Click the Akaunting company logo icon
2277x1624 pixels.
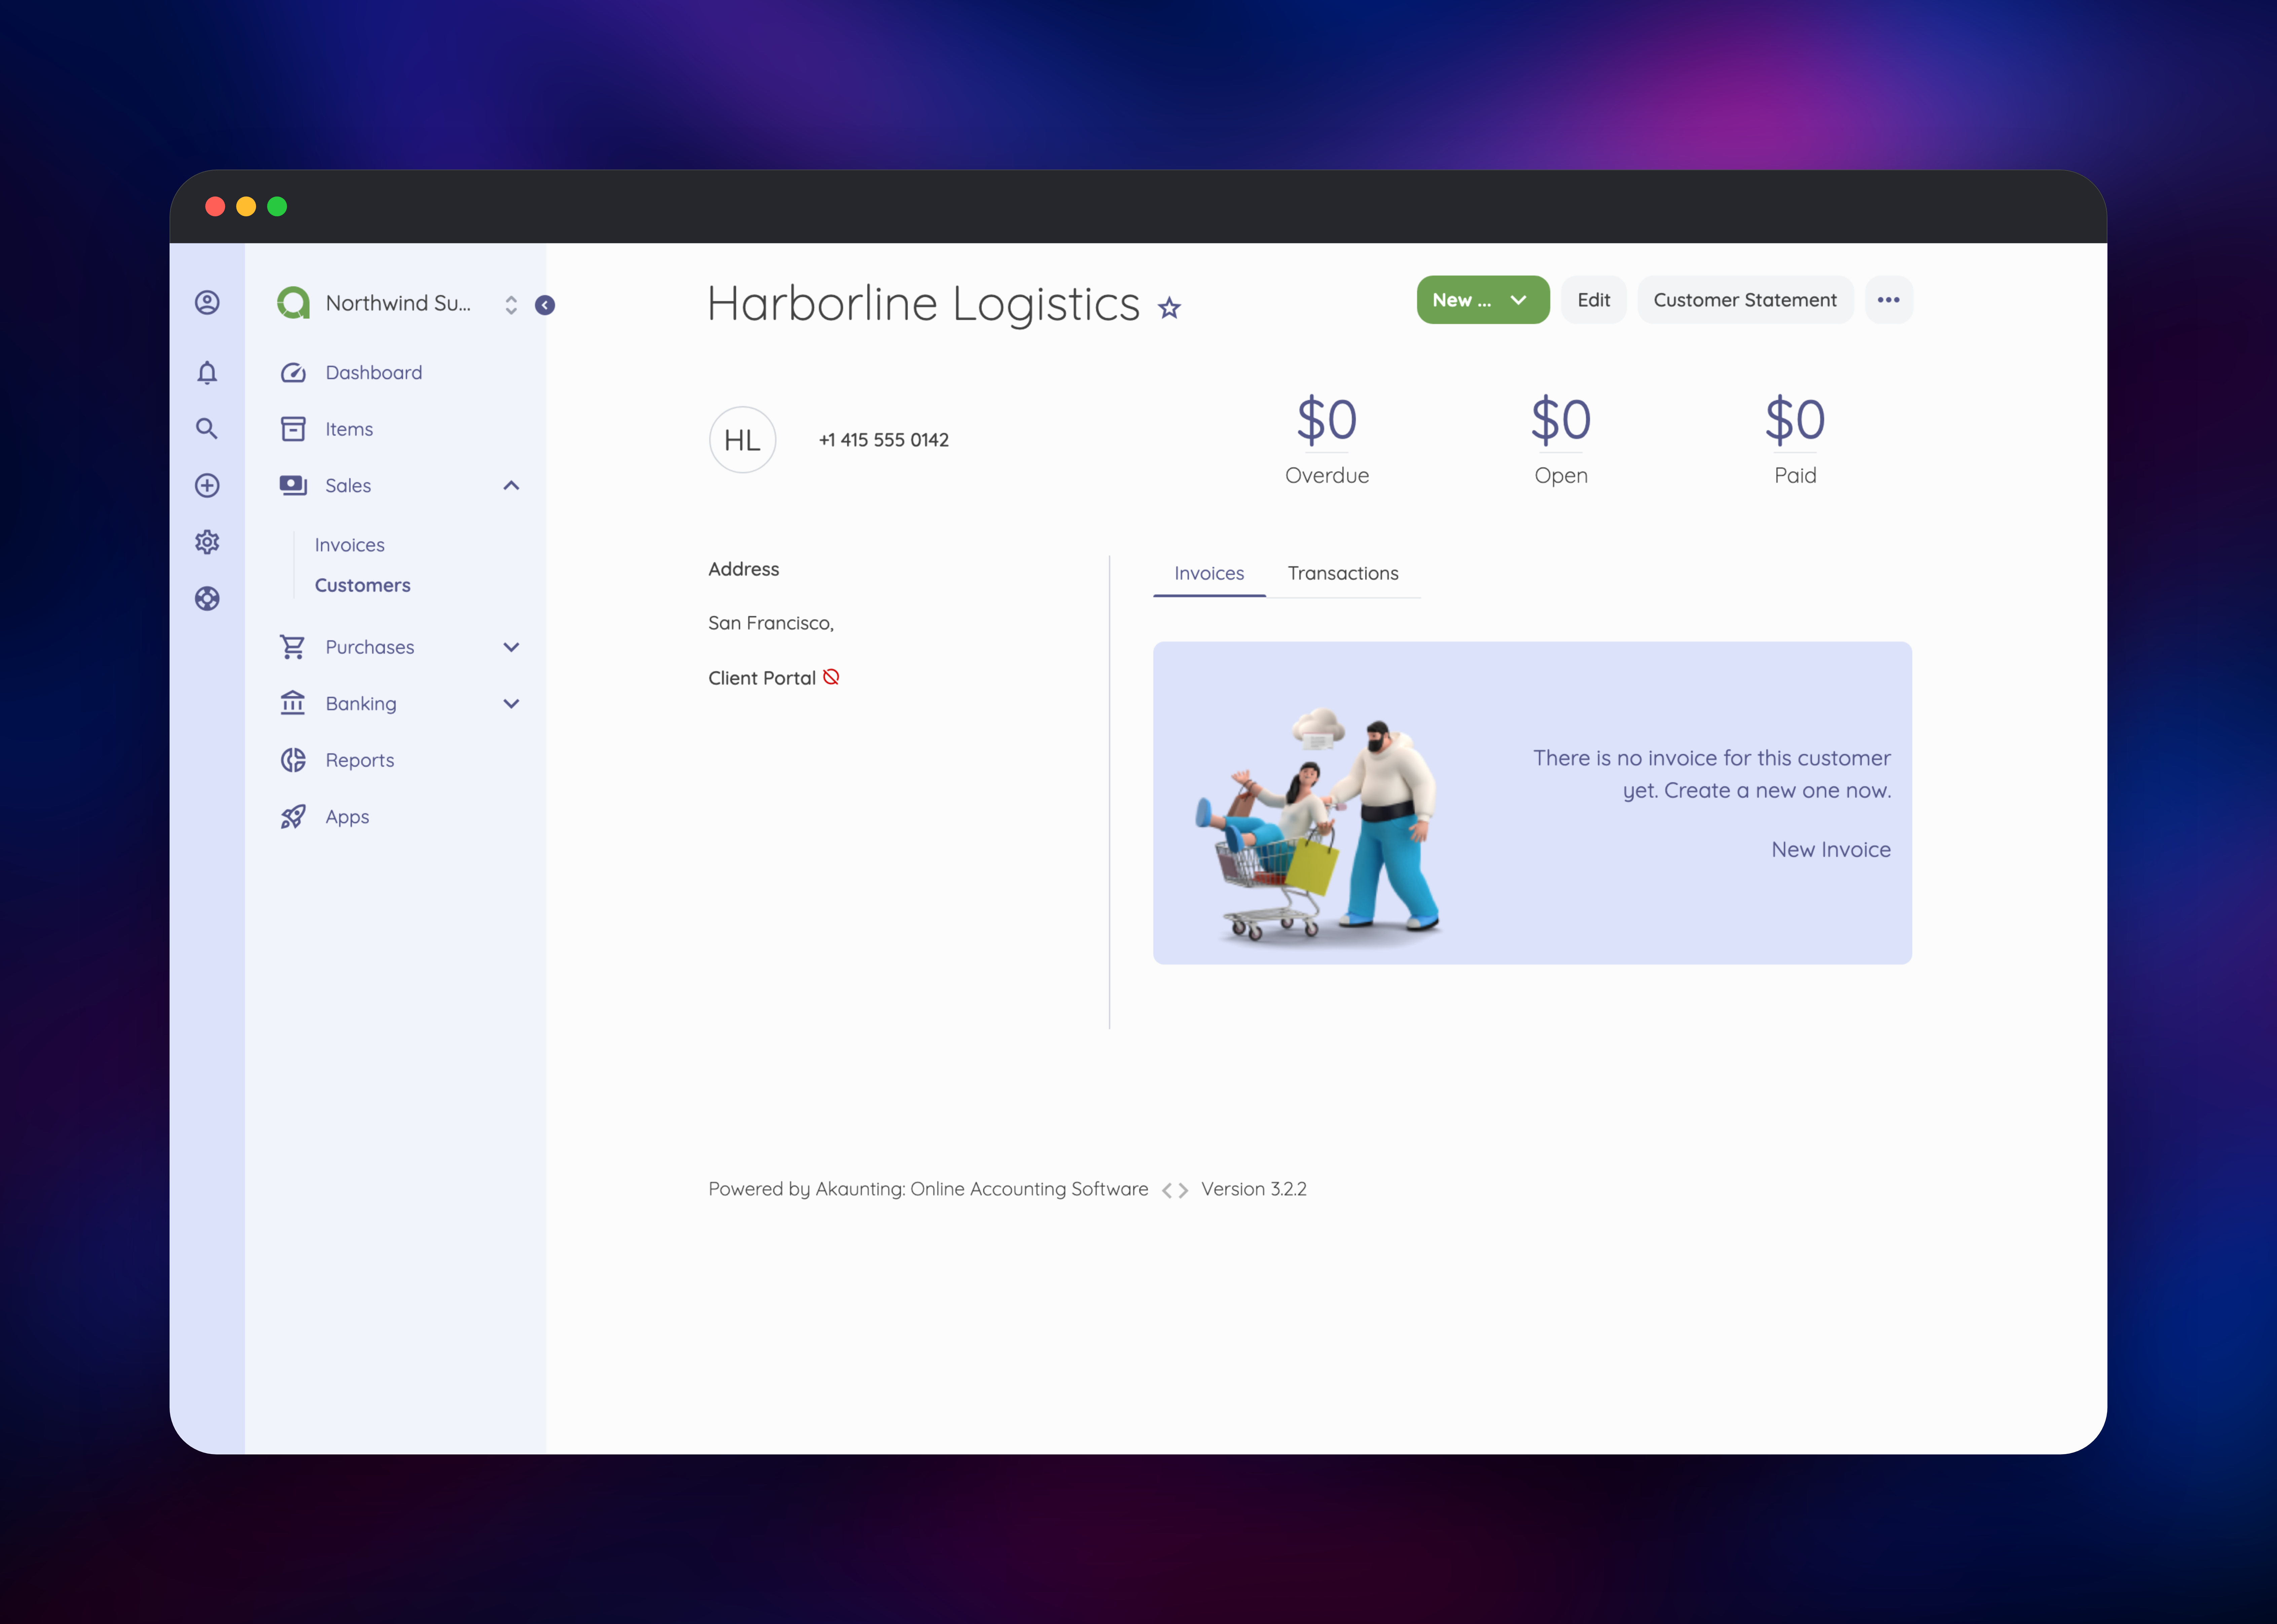pyautogui.click(x=293, y=303)
